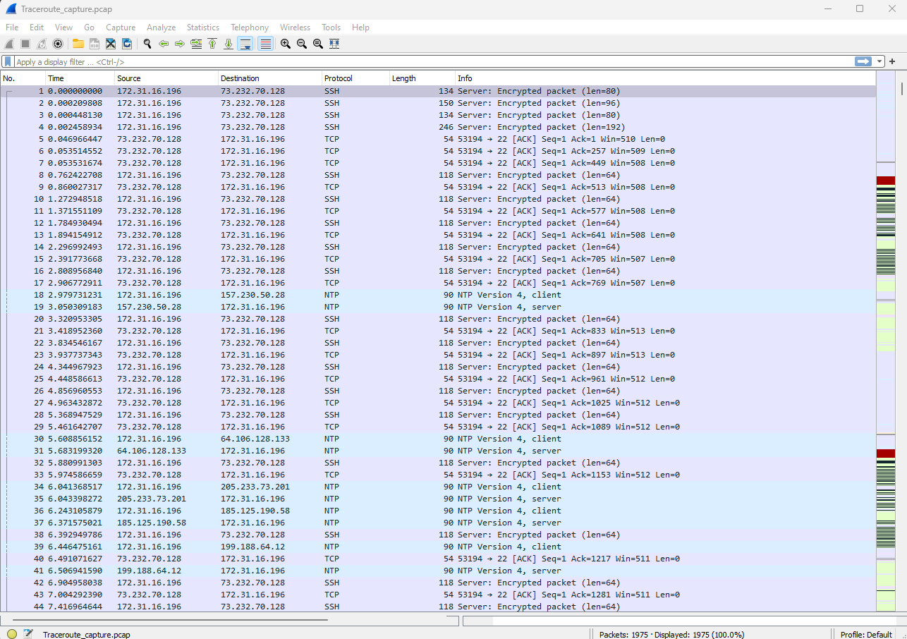Sort by the Length column header

click(422, 78)
